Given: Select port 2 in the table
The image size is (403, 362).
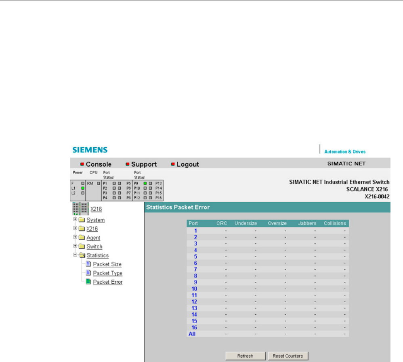Looking at the screenshot, I should (x=195, y=237).
